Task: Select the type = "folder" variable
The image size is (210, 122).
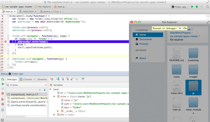Action: click(71, 107)
